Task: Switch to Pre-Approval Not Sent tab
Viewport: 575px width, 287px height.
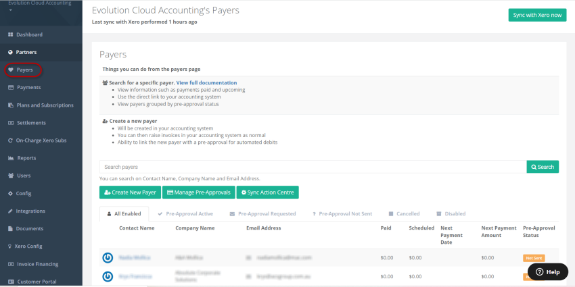Action: [342, 214]
